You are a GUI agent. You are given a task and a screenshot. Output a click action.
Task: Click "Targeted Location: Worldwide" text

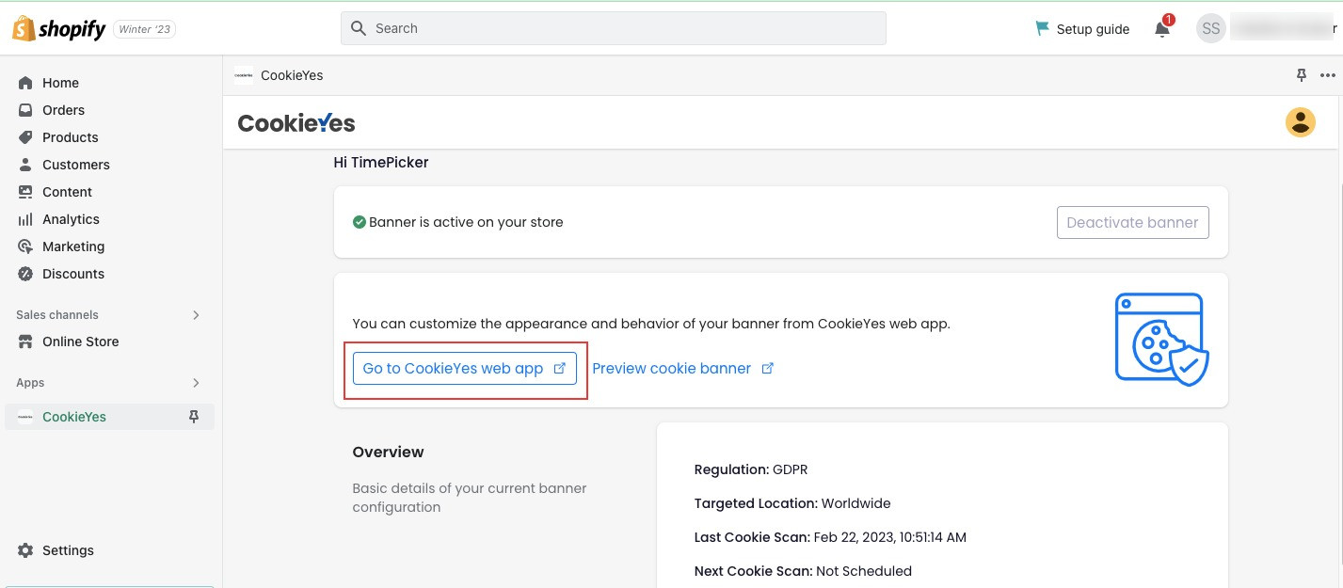point(792,503)
